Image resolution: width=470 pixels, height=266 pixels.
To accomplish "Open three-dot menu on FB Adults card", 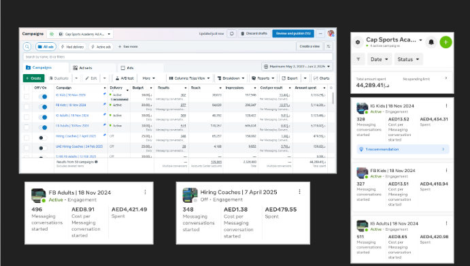I will 145,193.
